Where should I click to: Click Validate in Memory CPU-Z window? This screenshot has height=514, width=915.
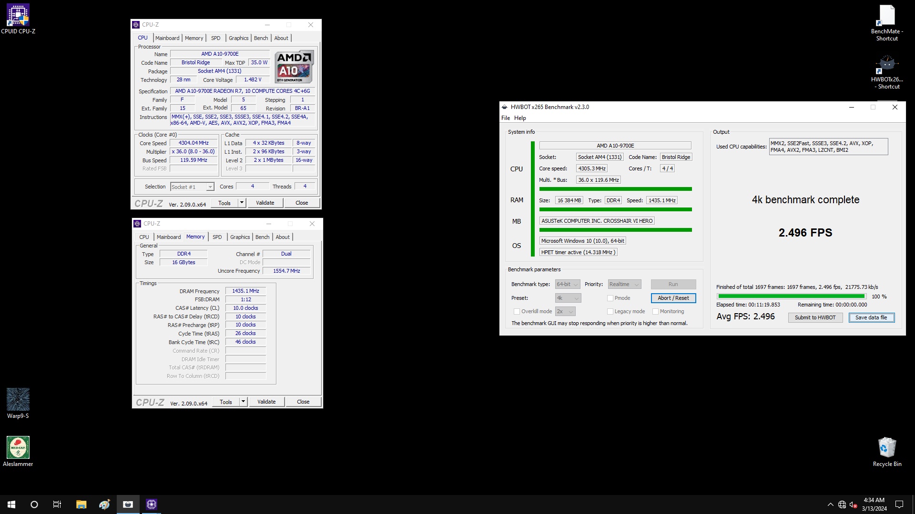coord(266,402)
